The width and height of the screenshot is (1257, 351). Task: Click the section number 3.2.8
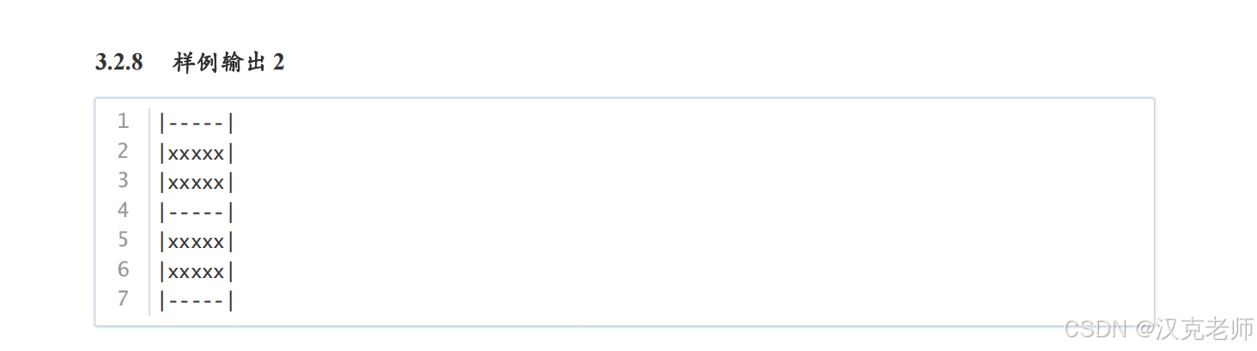click(118, 63)
